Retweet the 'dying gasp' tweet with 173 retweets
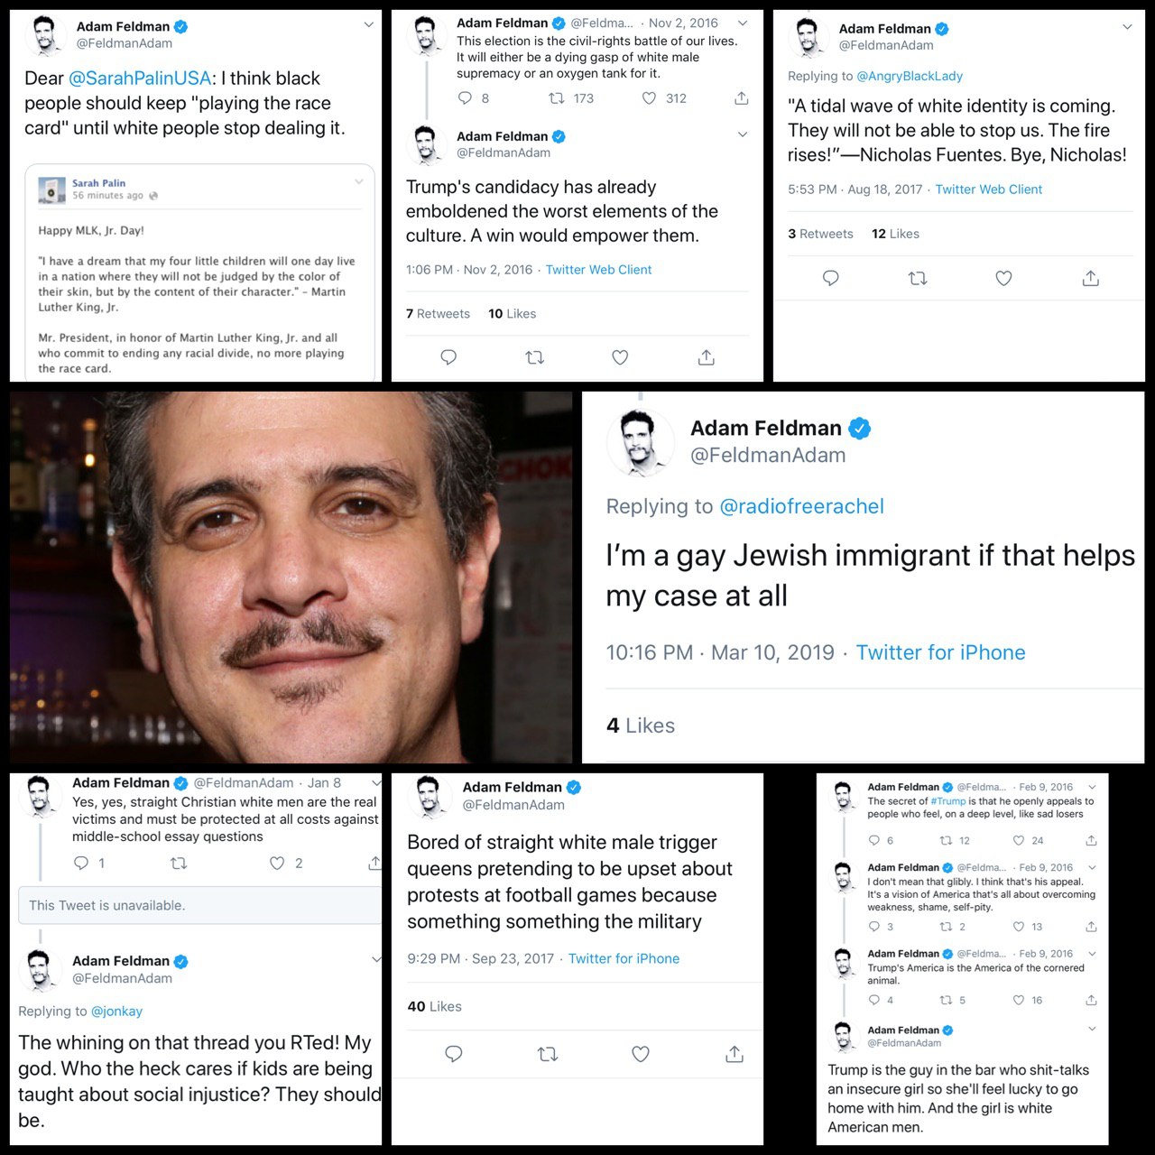Image resolution: width=1155 pixels, height=1155 pixels. click(x=558, y=98)
